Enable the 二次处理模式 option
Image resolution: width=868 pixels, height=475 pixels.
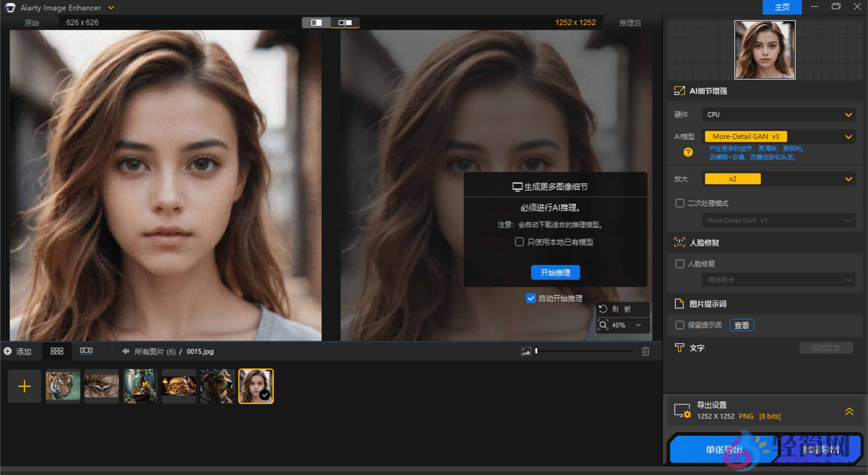680,203
